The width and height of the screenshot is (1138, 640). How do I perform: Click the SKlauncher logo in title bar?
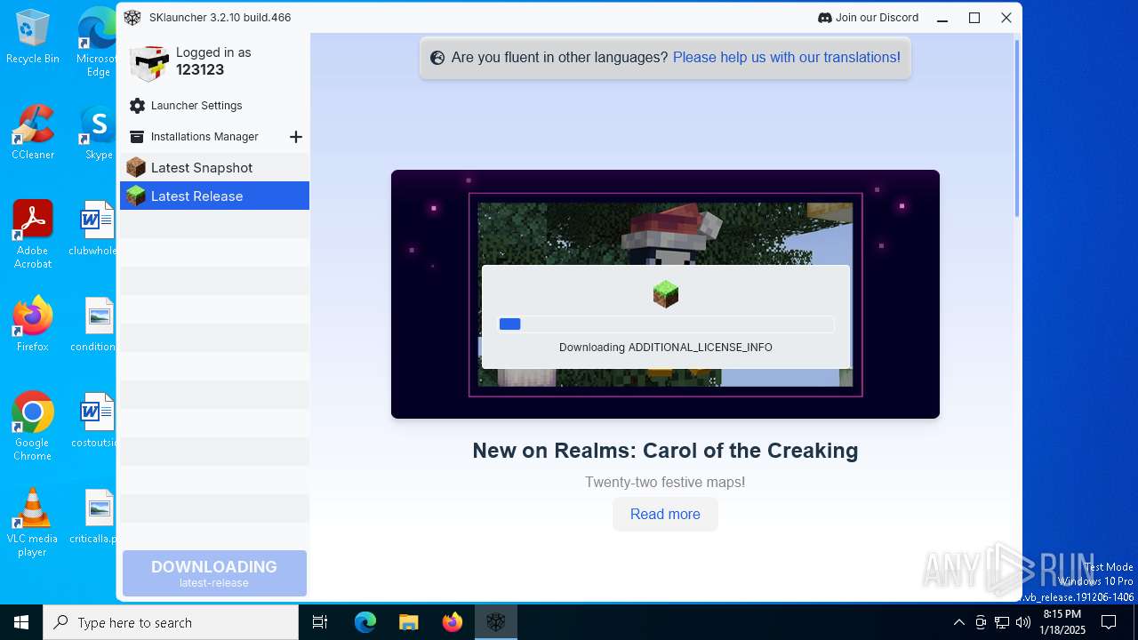132,18
